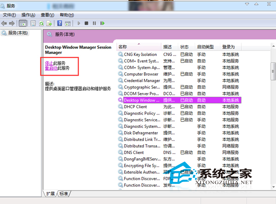Select the Diagnostic Policy service
276x204 pixels.
coord(179,113)
